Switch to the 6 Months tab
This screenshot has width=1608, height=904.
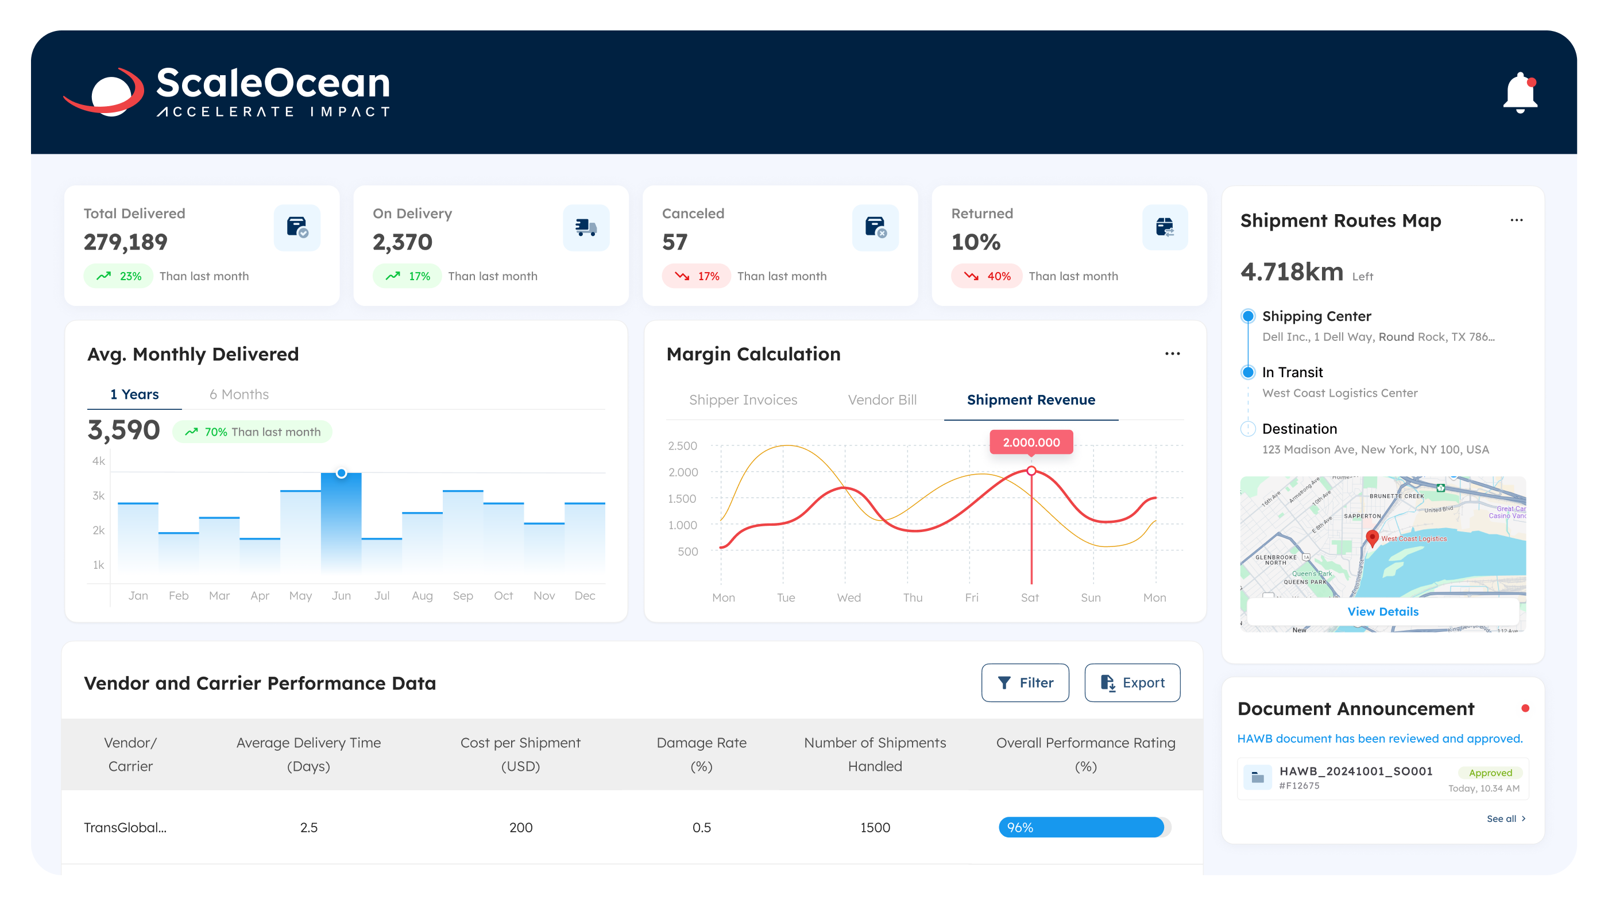[x=238, y=394]
